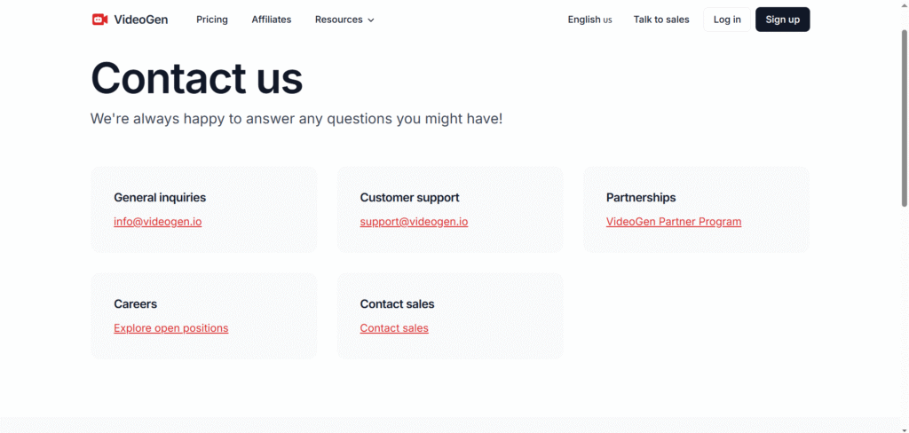Open the info@videogen.io email link
Screen dimensions: 909x433
tap(158, 222)
